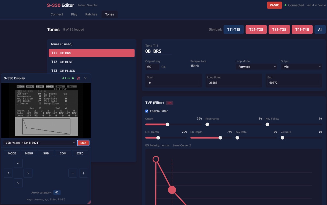Click the minus decrement icon
Viewport: 327px width, 205px height.
pyautogui.click(x=73, y=173)
